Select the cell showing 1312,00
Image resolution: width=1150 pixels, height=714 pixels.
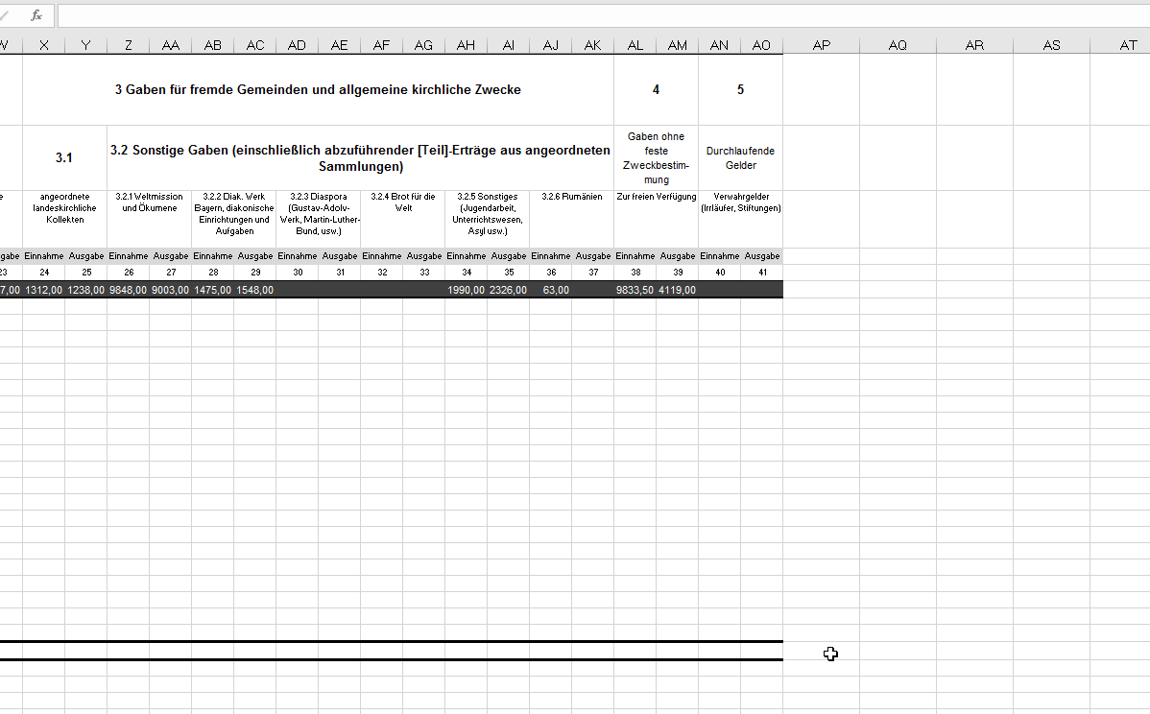[43, 290]
